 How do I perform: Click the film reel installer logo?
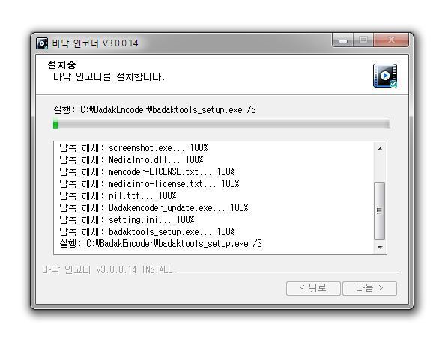pyautogui.click(x=385, y=76)
